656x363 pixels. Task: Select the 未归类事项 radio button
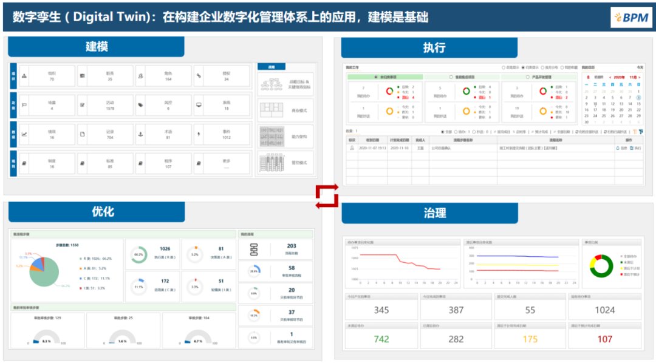point(376,77)
